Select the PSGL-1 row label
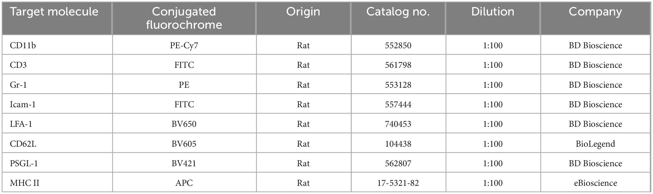The image size is (653, 194). (x=24, y=163)
